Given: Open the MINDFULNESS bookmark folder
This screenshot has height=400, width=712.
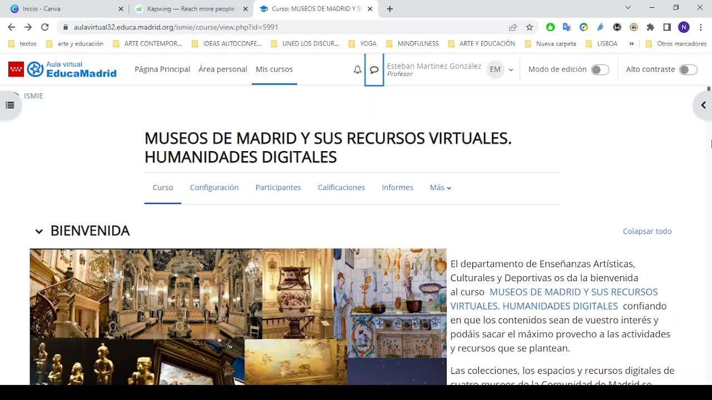Looking at the screenshot, I should pyautogui.click(x=412, y=43).
